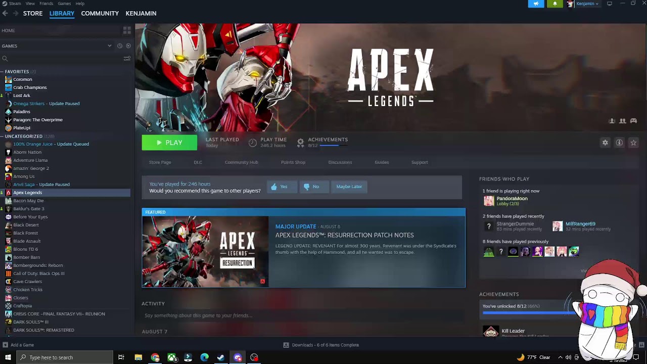The image size is (647, 364).
Task: Open the Resurrection Patch Notes headline
Action: point(344,235)
